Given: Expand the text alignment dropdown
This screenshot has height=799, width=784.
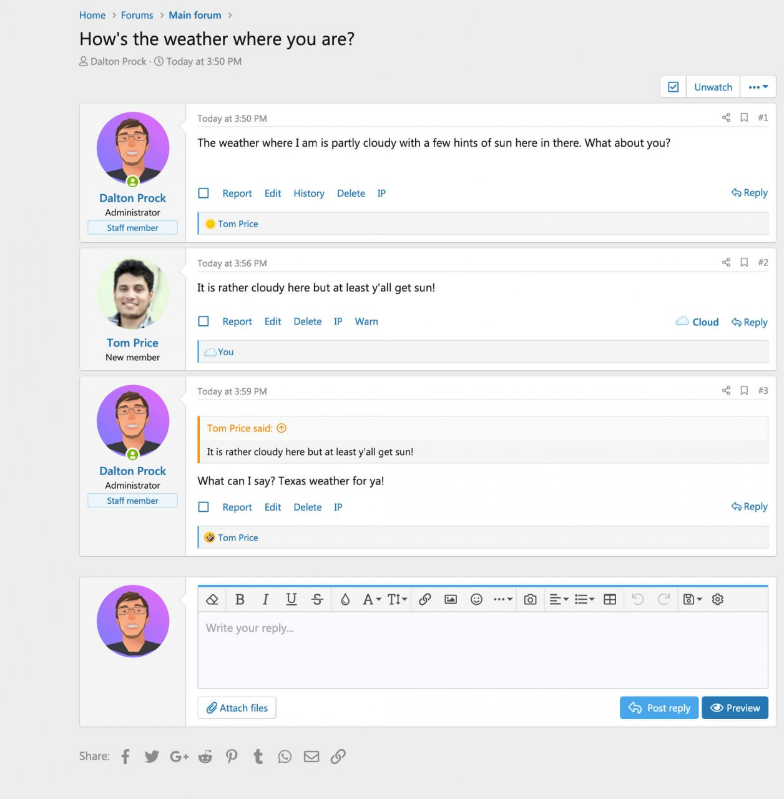Looking at the screenshot, I should (x=559, y=599).
